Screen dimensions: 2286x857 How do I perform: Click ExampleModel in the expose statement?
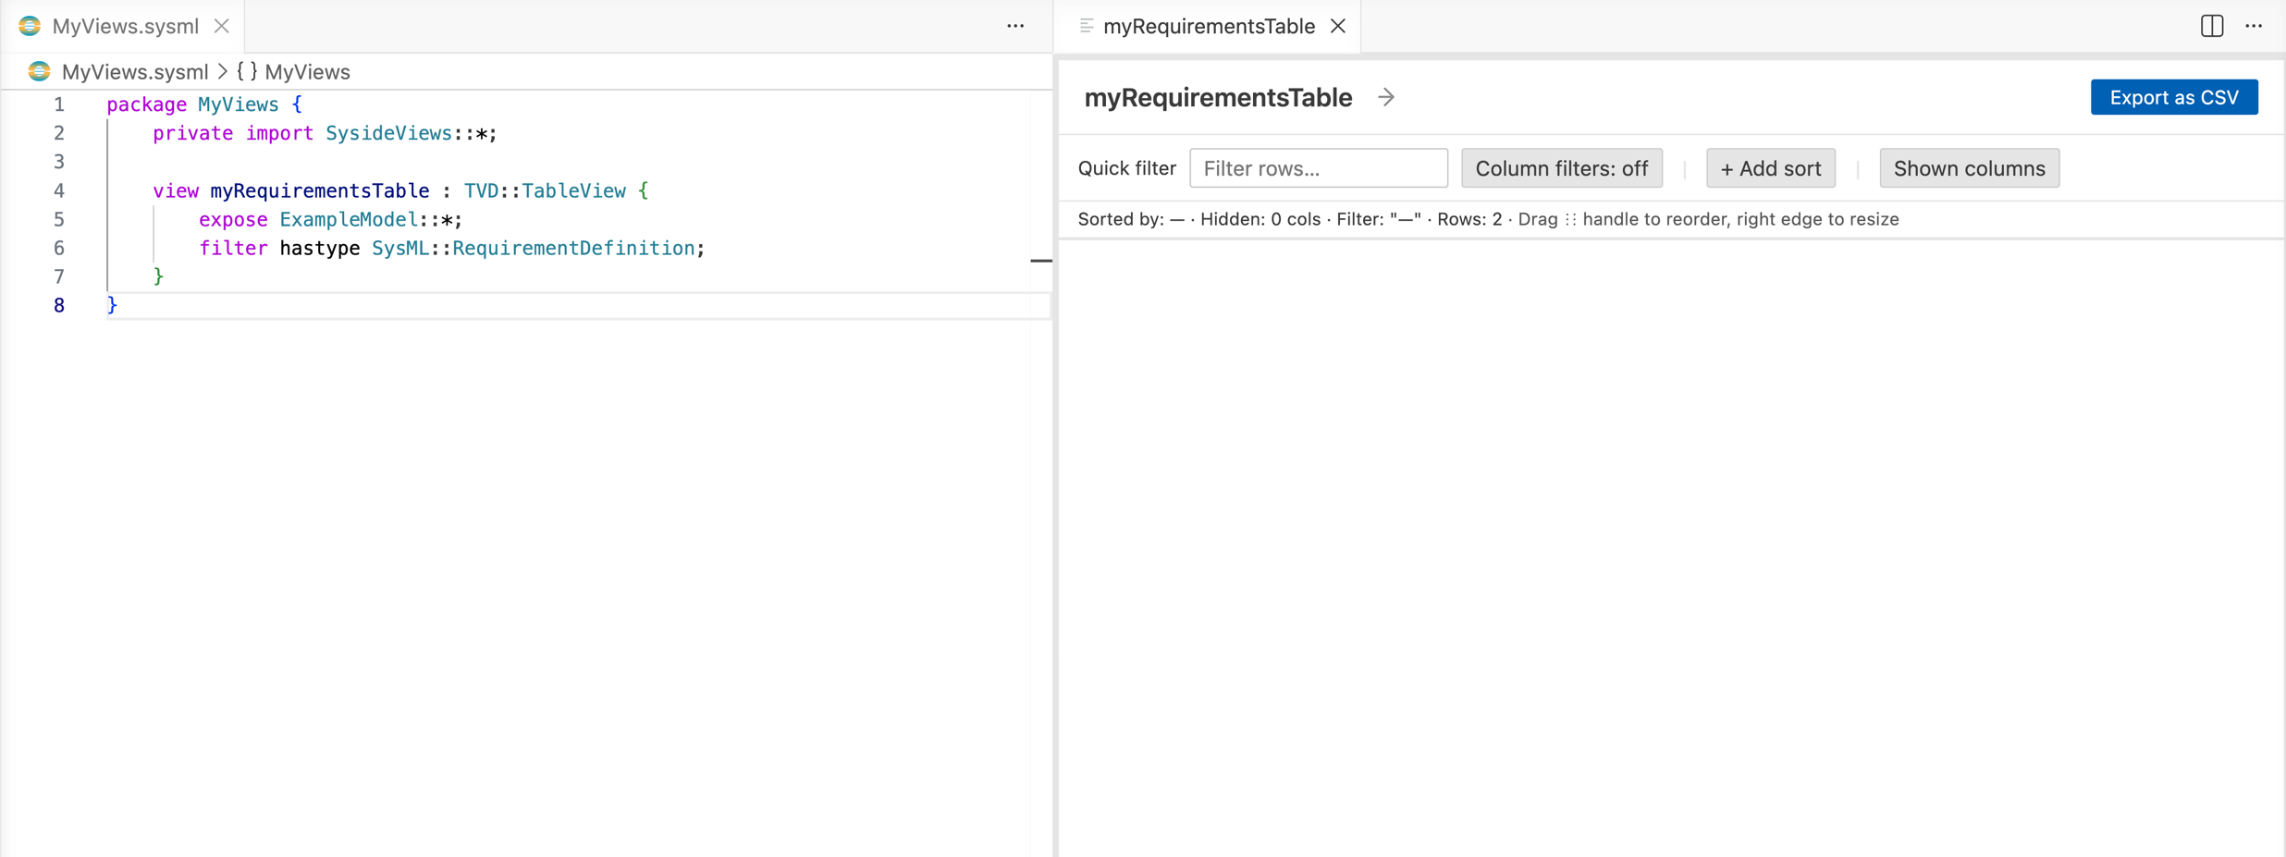pos(349,219)
